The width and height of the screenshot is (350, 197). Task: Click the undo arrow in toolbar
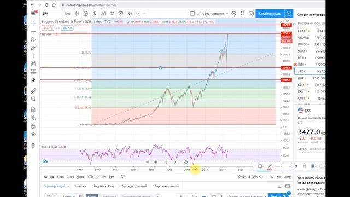138,14
